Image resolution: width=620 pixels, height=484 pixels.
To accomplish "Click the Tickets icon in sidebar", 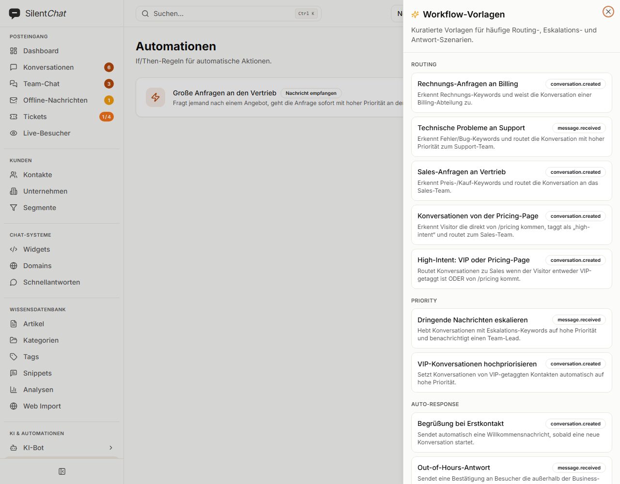I will coord(14,117).
